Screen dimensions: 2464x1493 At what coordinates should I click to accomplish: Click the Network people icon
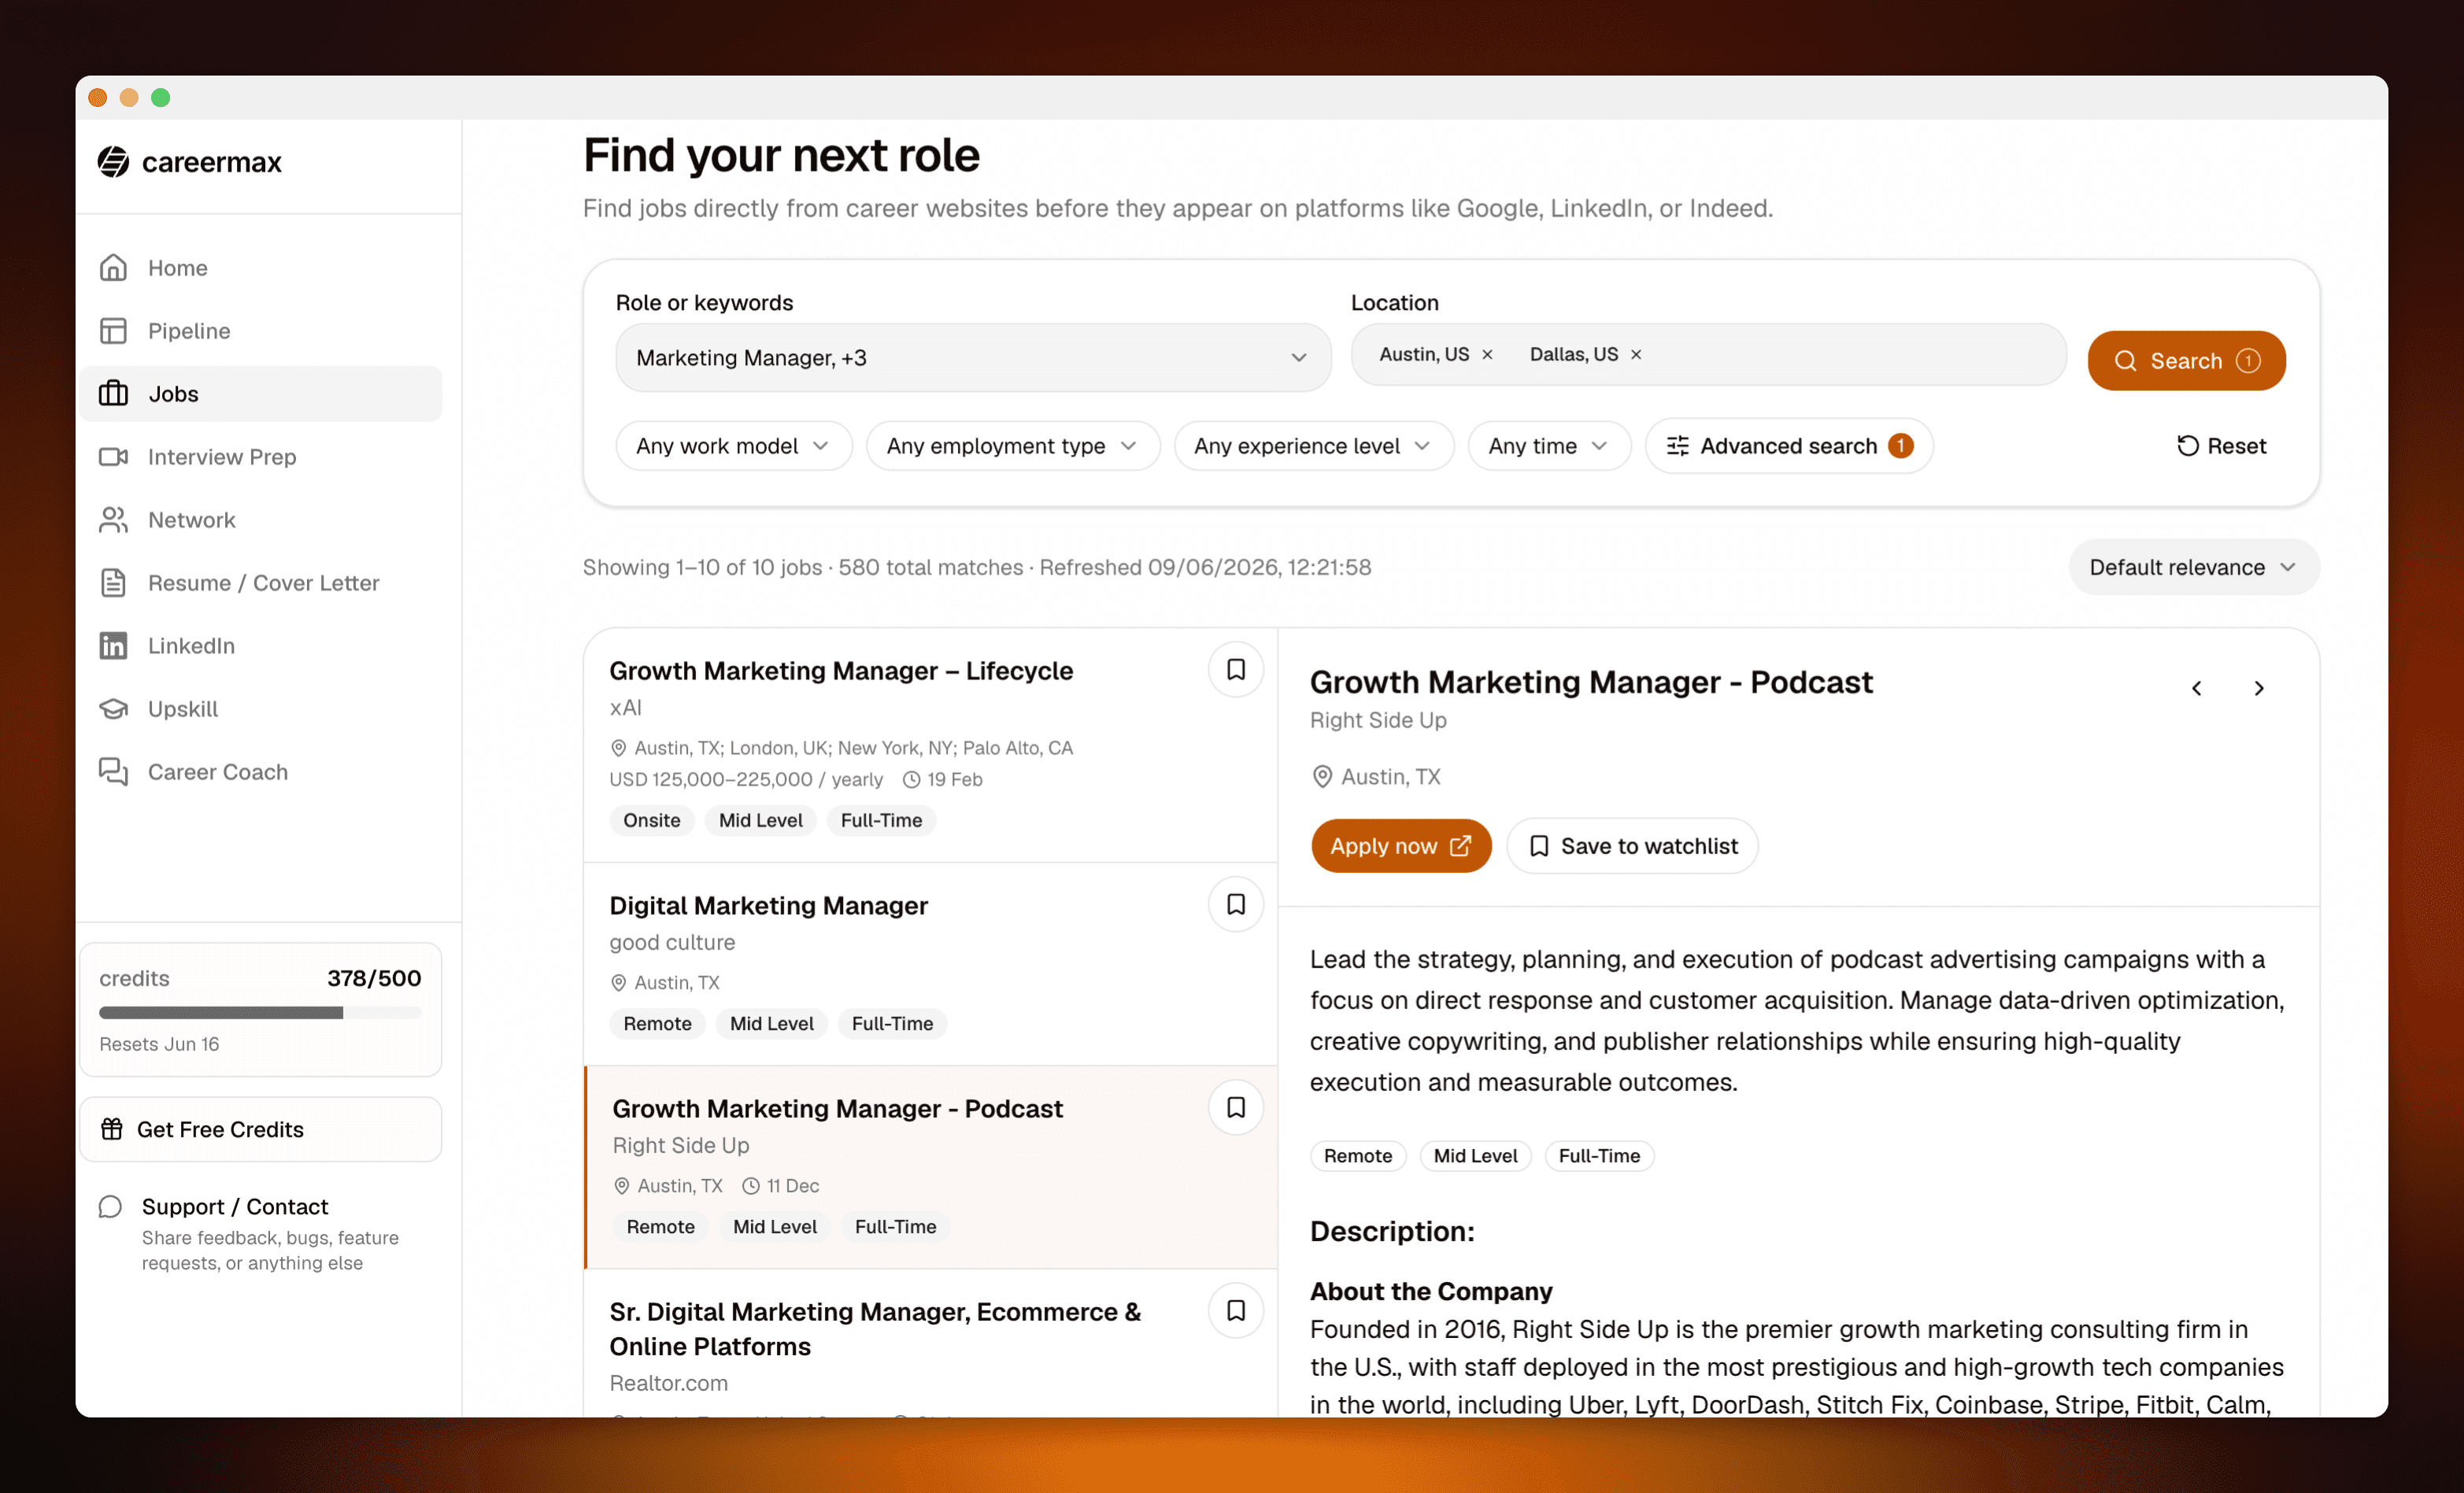(113, 520)
